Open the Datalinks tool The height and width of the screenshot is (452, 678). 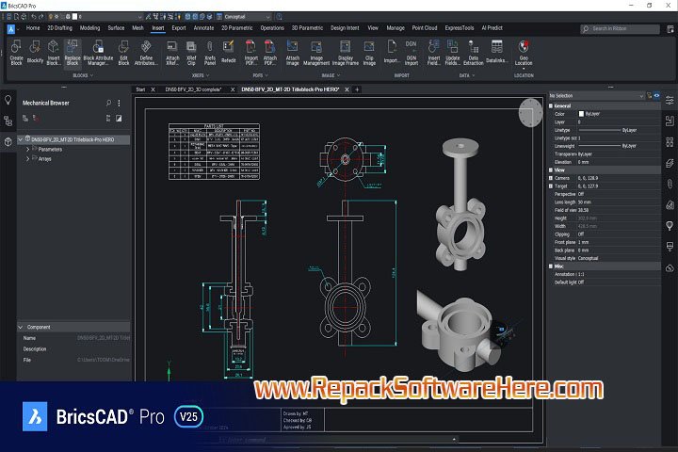point(496,53)
